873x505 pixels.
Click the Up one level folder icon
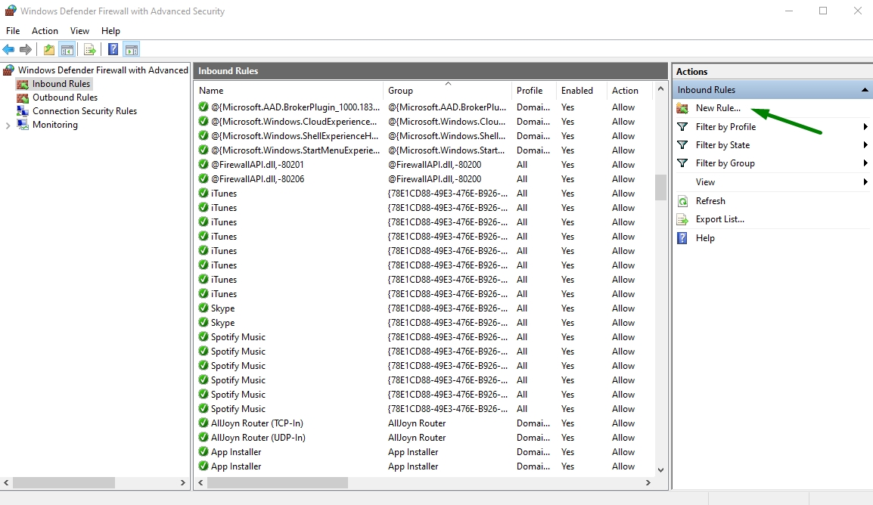click(49, 50)
